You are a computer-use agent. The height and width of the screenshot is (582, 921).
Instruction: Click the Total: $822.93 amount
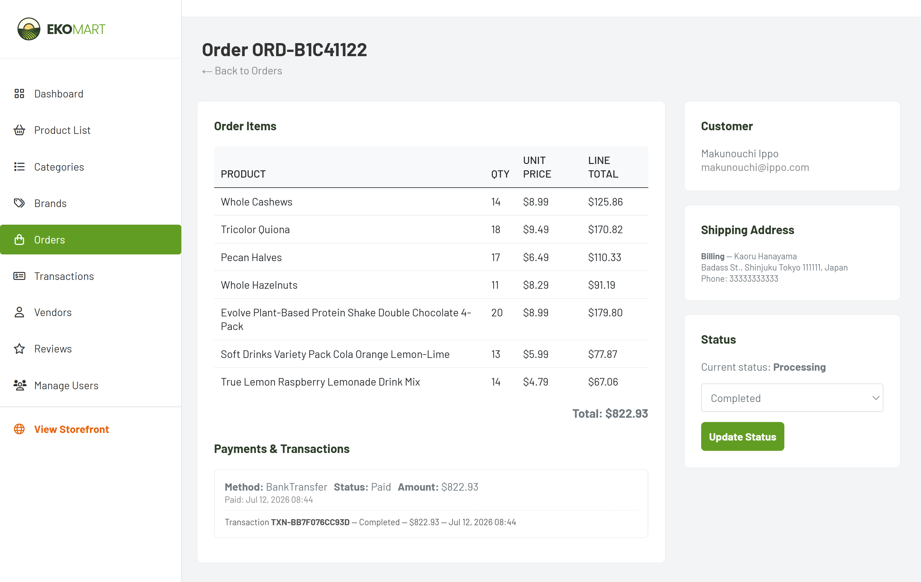pos(610,414)
